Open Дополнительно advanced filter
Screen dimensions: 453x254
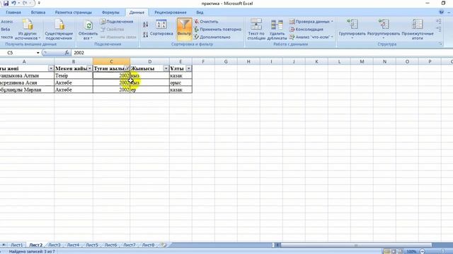(212, 37)
